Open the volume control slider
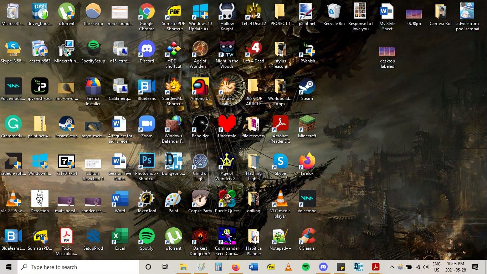The width and height of the screenshot is (487, 274). click(x=426, y=267)
